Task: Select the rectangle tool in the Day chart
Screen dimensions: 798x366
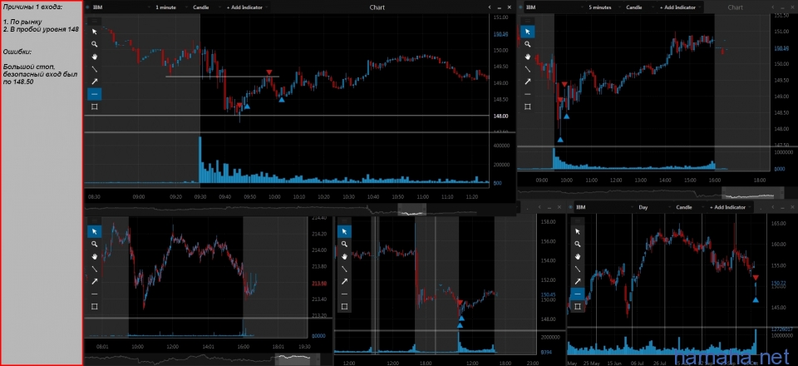Action: [x=578, y=306]
